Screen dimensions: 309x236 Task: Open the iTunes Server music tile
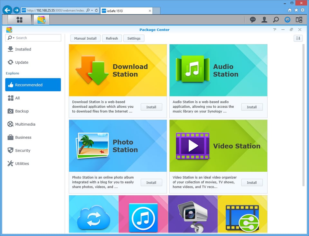143,214
